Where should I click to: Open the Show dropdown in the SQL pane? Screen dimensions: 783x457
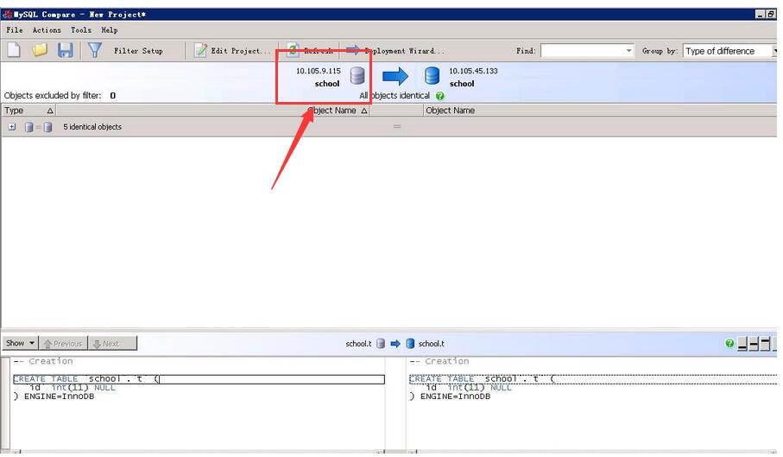20,343
